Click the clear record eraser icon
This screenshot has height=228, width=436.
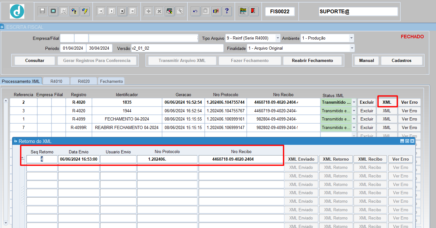[180, 11]
